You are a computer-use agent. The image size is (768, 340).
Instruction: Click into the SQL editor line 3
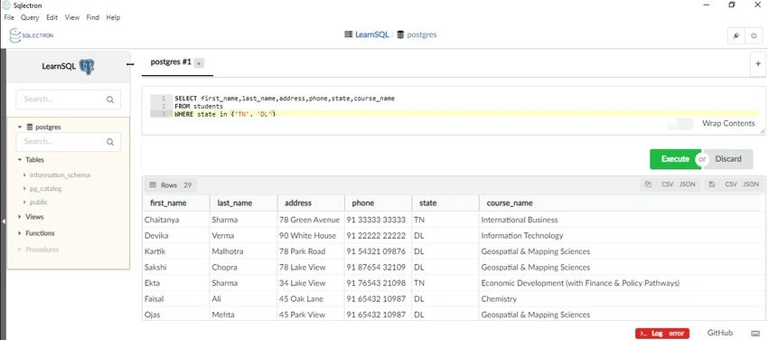click(x=465, y=114)
